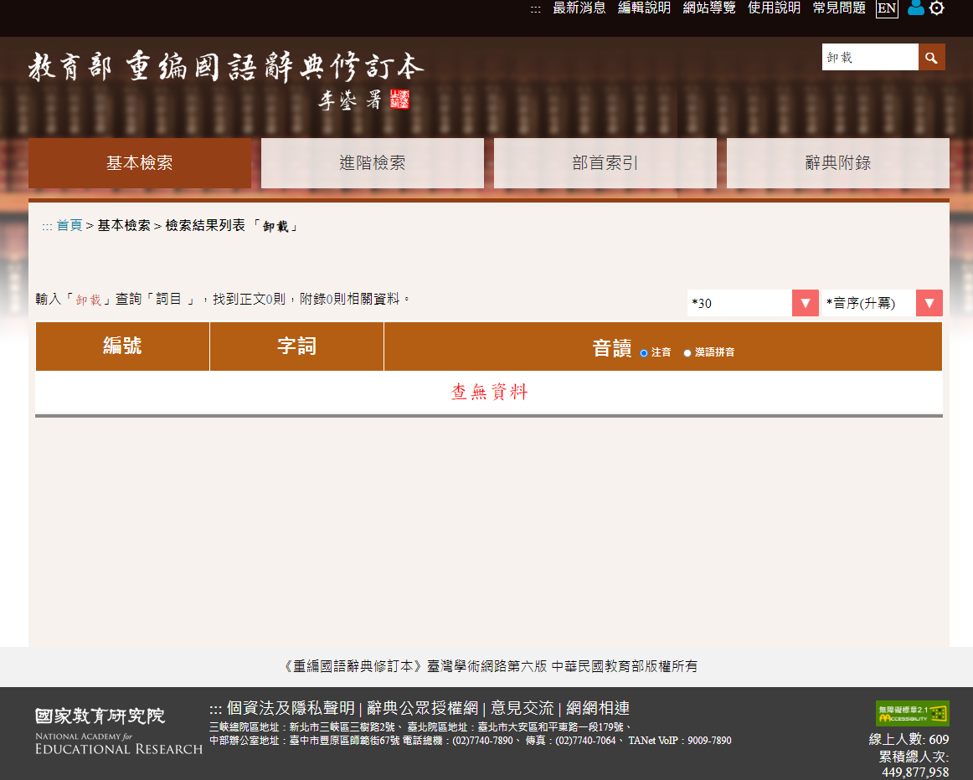The height and width of the screenshot is (780, 973).
Task: Open the *音序(升冪) sort dropdown
Action: coord(882,303)
